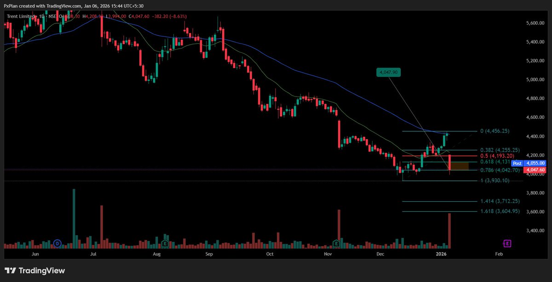Click the blue Post 4,055.00 price label
Image resolution: width=552 pixels, height=282 pixels.
click(529, 163)
